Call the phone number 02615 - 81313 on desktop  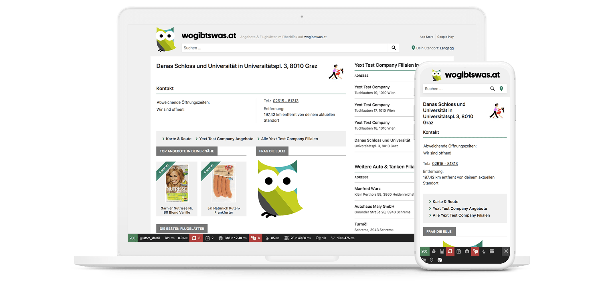[285, 101]
